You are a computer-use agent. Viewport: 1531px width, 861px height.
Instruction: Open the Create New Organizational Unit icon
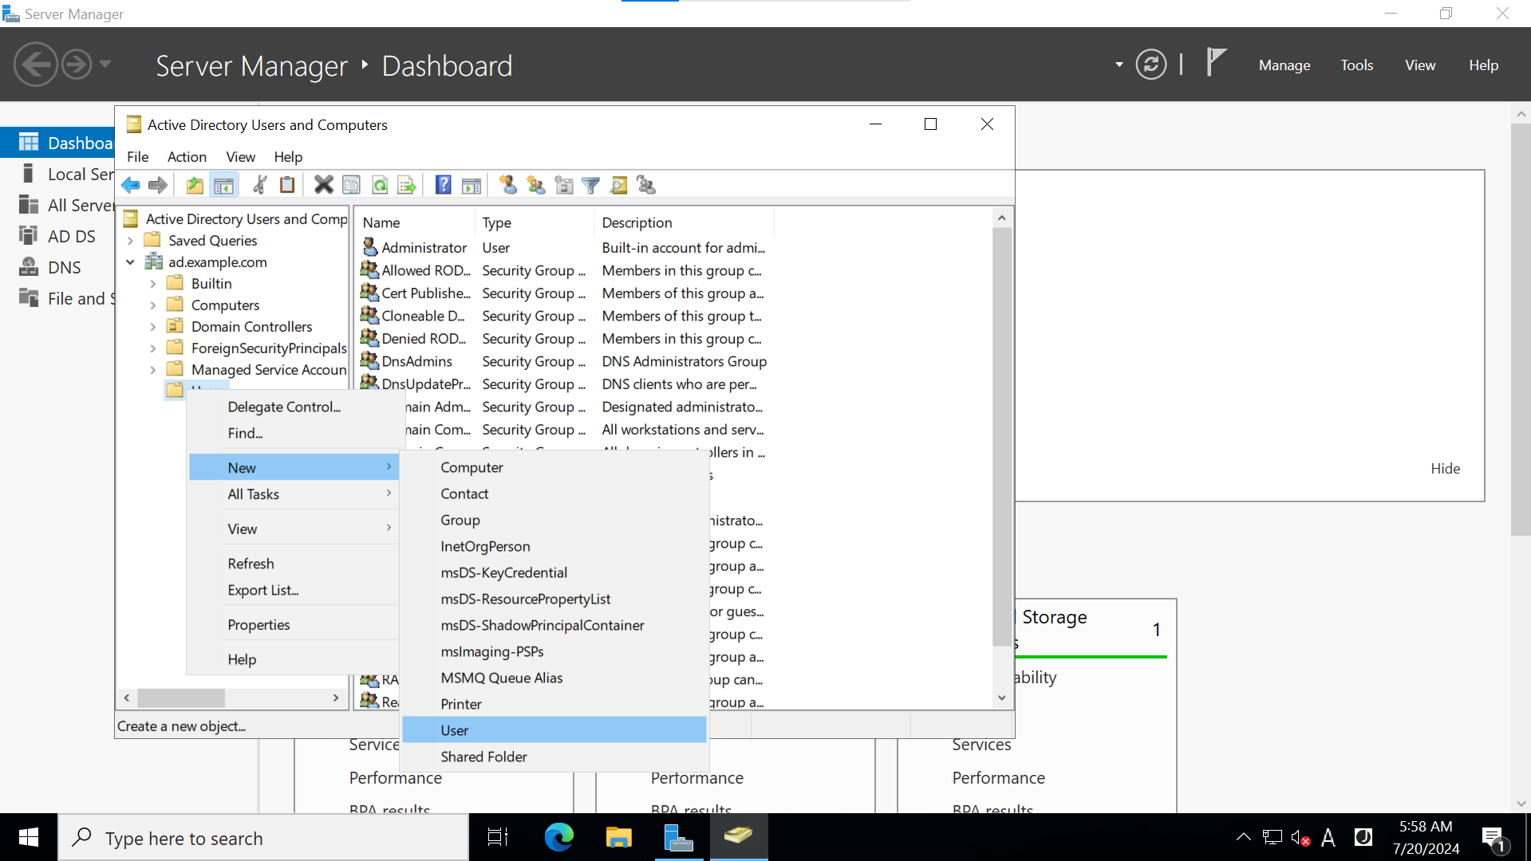click(563, 184)
